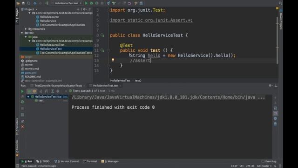
Task: Open pom.xml file
Action: [x=29, y=73]
